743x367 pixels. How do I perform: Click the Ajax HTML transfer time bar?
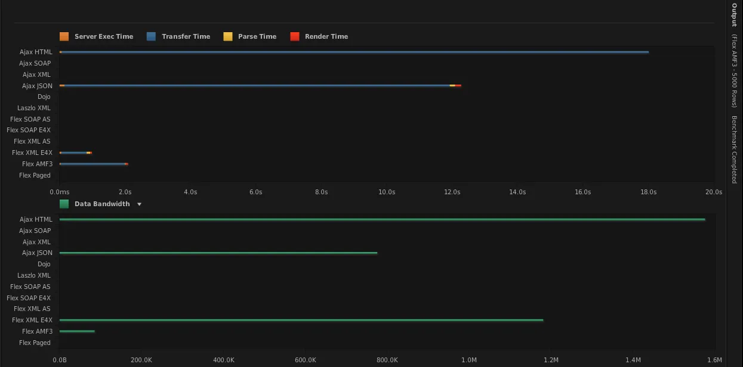354,52
